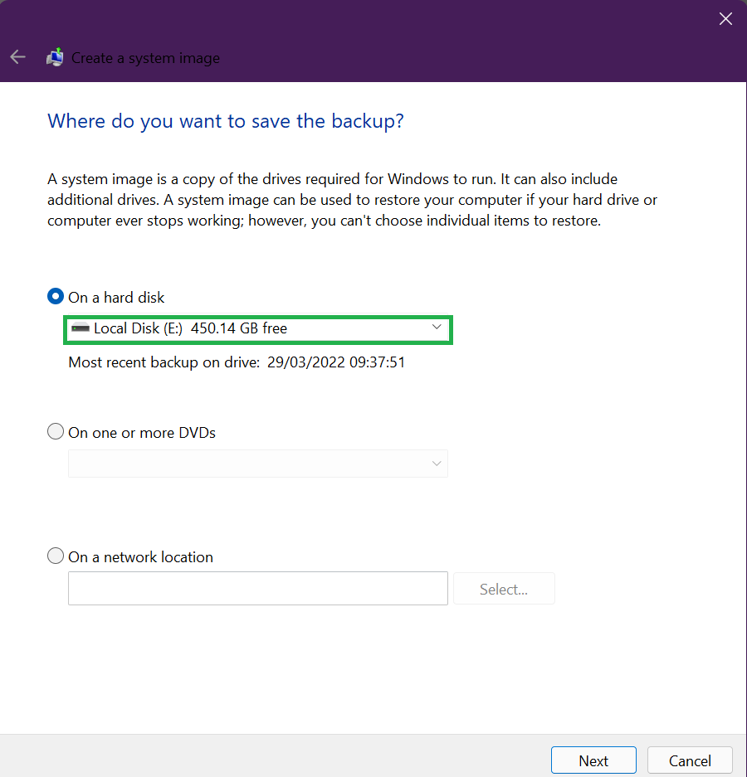Click the Create a system image title text
747x777 pixels.
pos(145,58)
